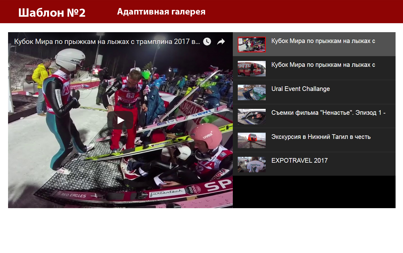
Task: Choose the second Кубок Мира playlist title
Action: point(323,65)
